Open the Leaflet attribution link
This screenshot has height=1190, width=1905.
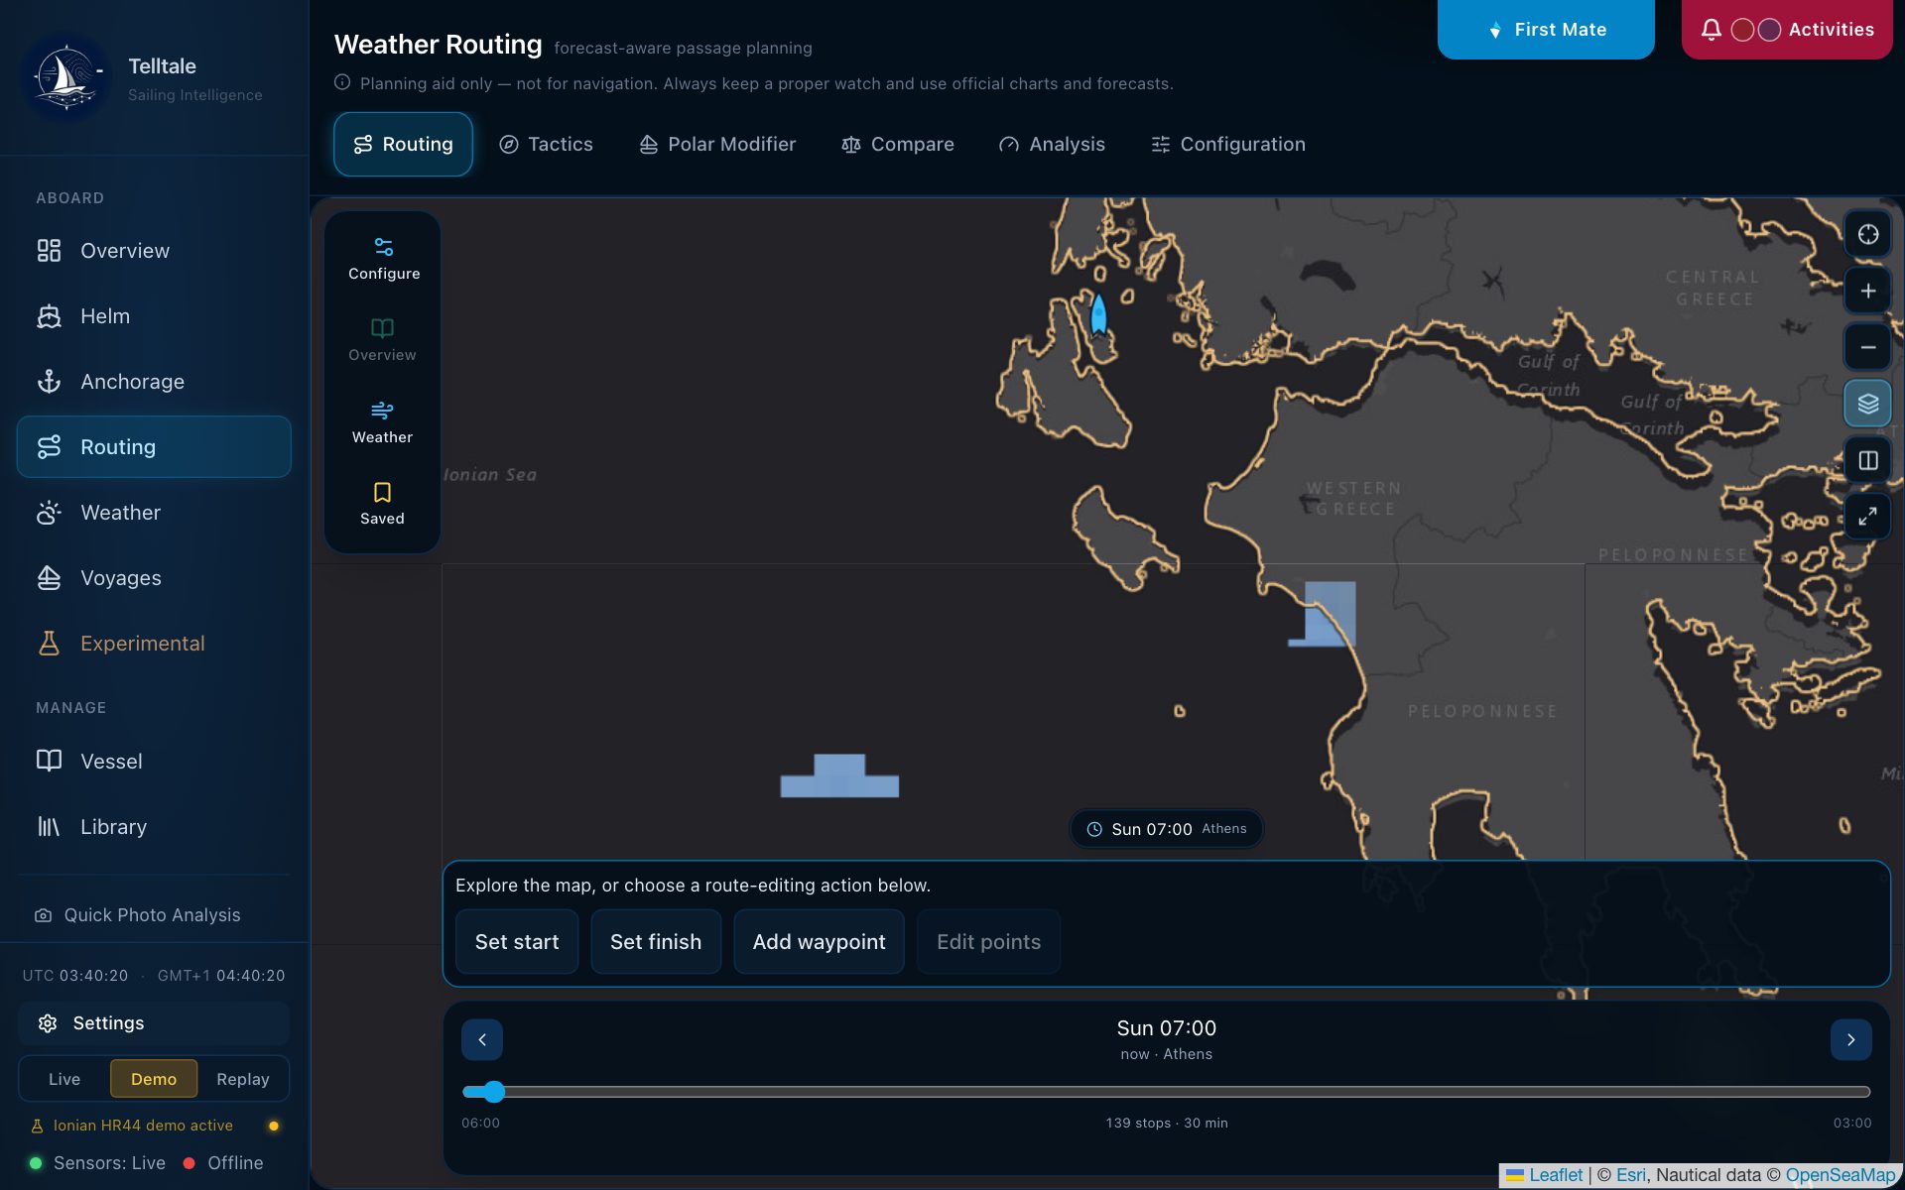click(x=1556, y=1175)
